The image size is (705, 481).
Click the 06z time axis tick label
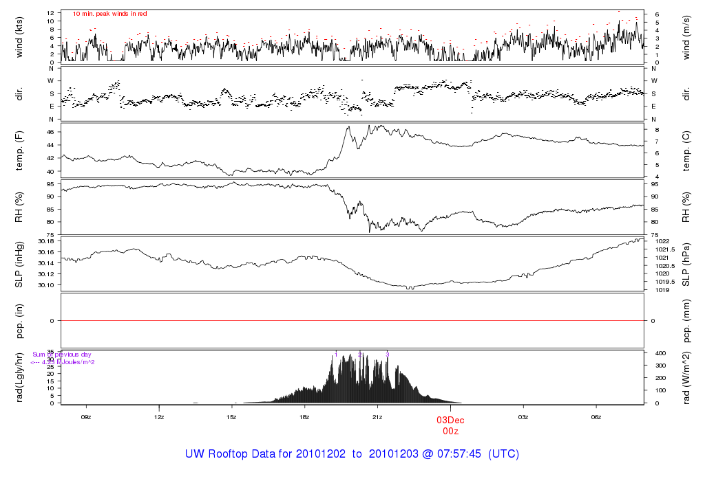click(x=596, y=417)
